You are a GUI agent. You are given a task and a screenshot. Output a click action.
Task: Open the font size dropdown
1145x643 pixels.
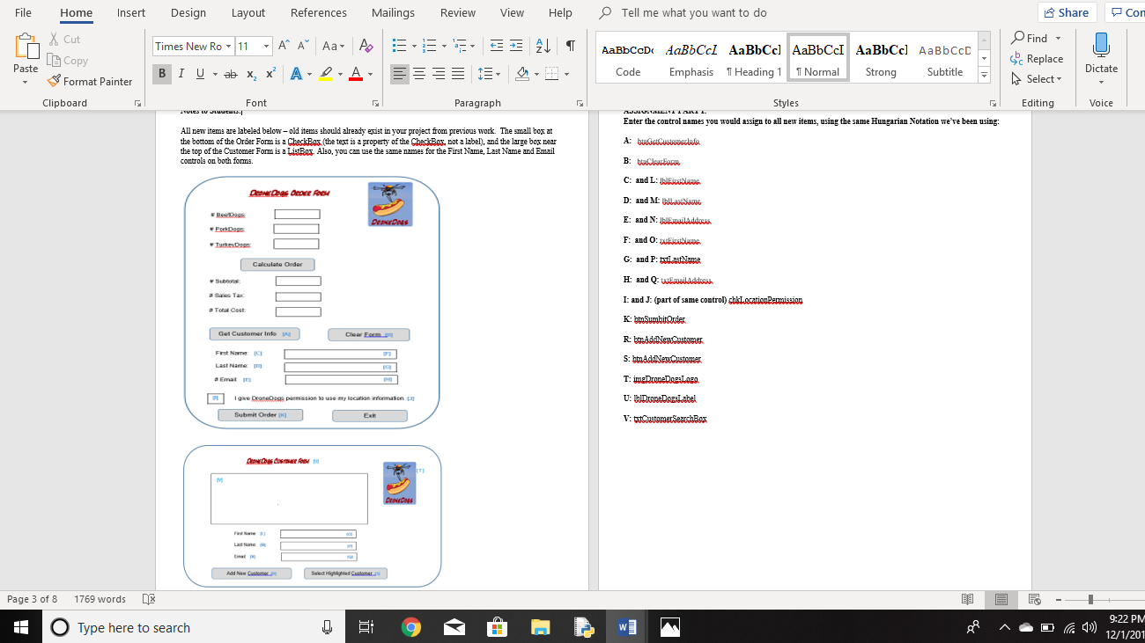point(267,47)
